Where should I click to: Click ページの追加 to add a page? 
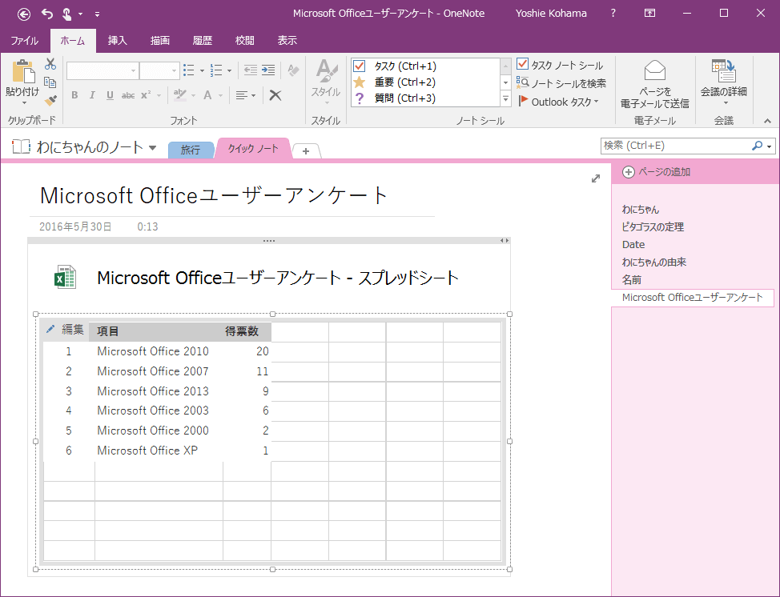click(x=657, y=172)
